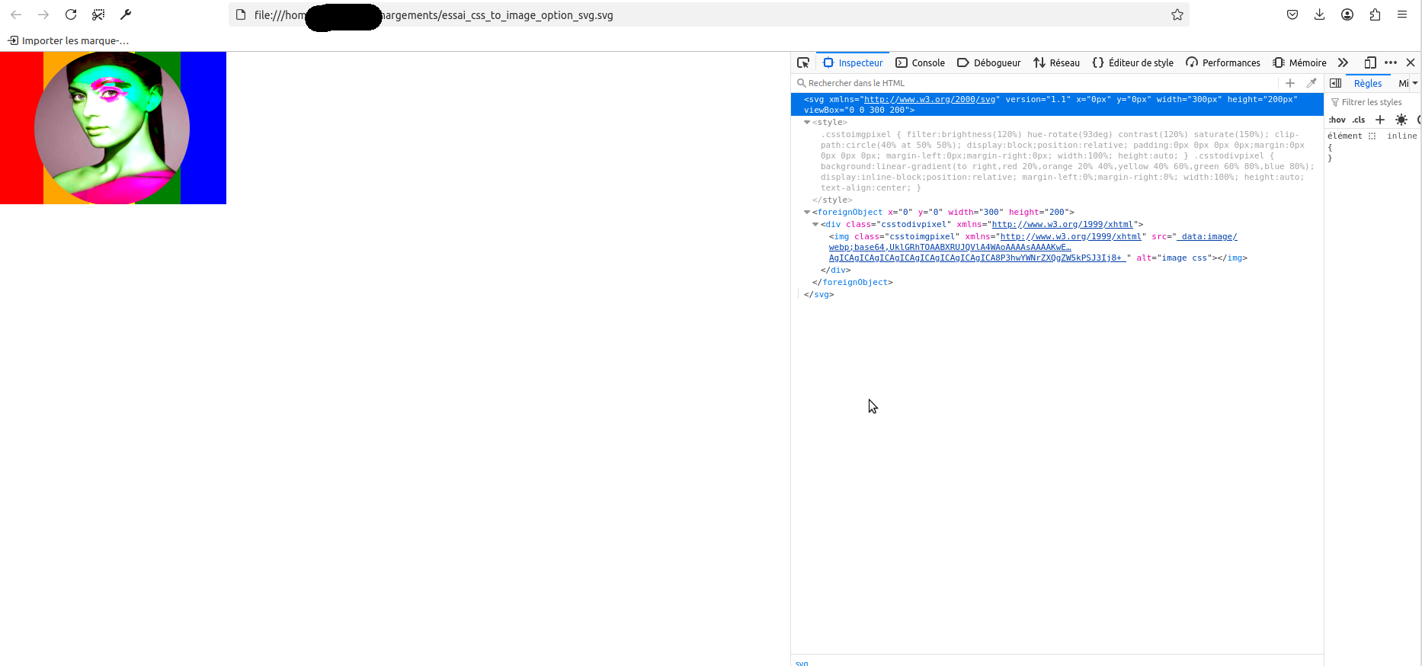This screenshot has width=1422, height=666.
Task: Open the Firefox hamburger application menu
Action: click(x=1402, y=14)
